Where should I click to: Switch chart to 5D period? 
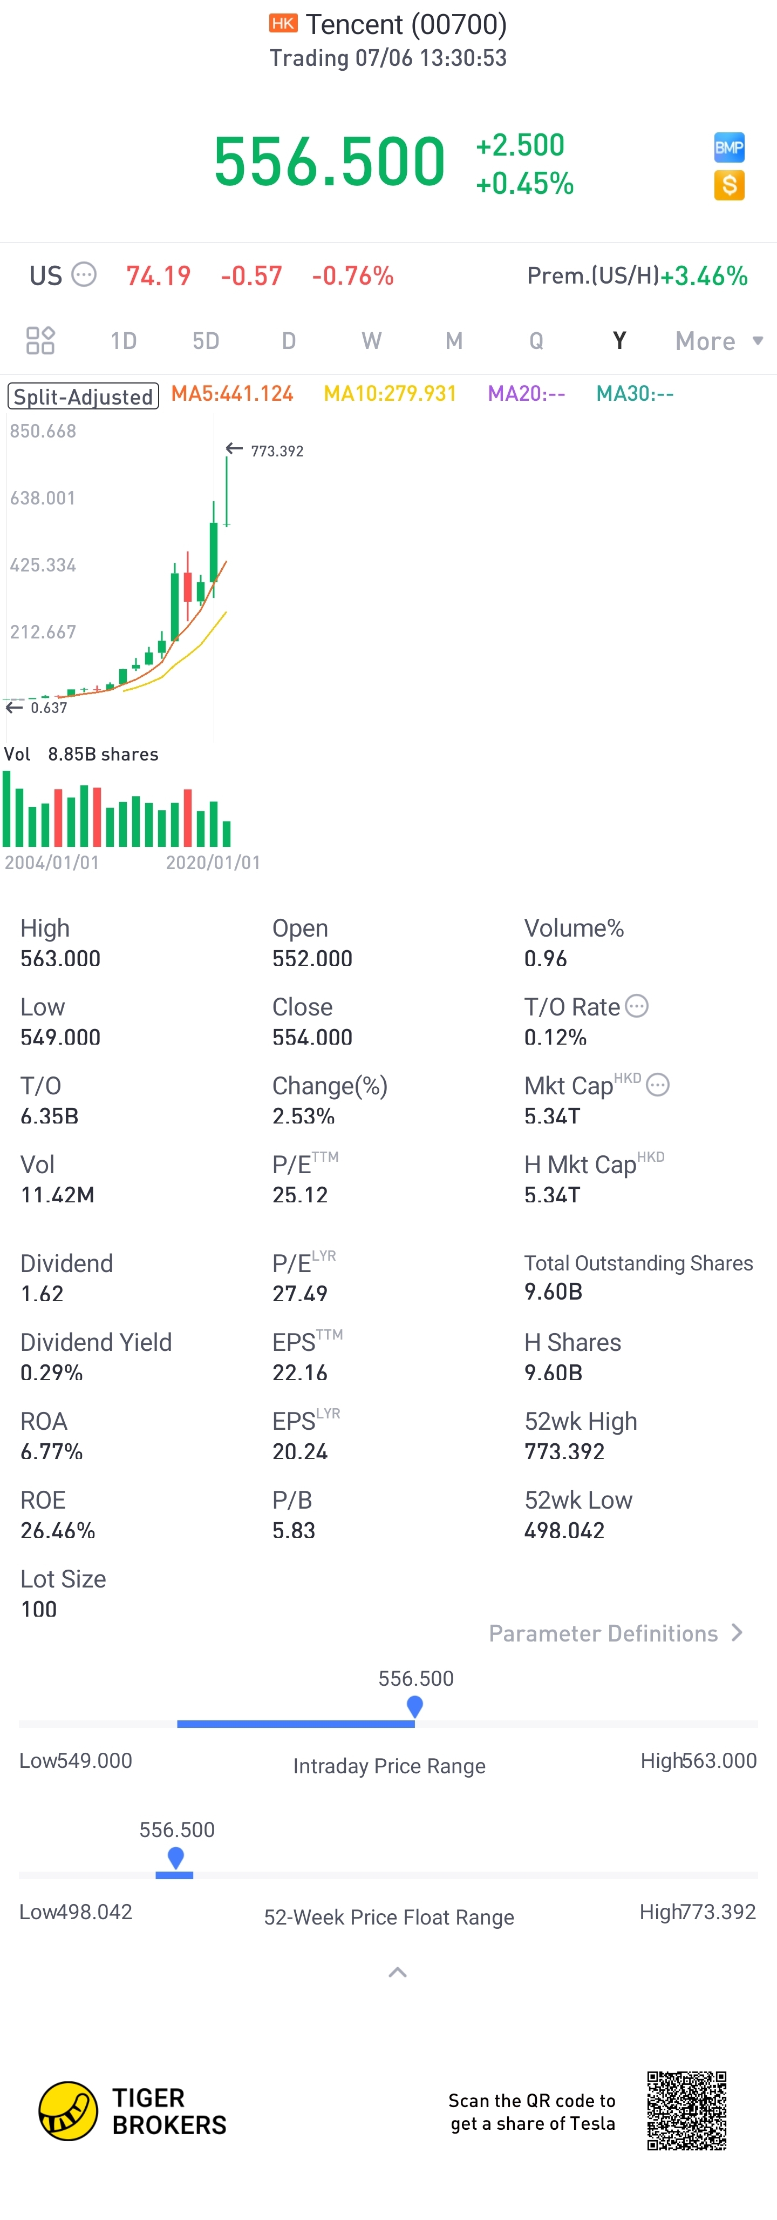point(206,341)
